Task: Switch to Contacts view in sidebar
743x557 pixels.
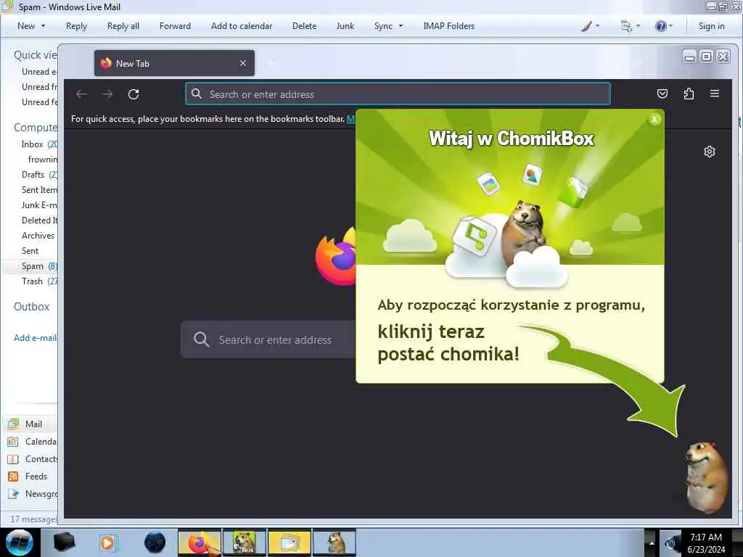Action: pos(32,459)
